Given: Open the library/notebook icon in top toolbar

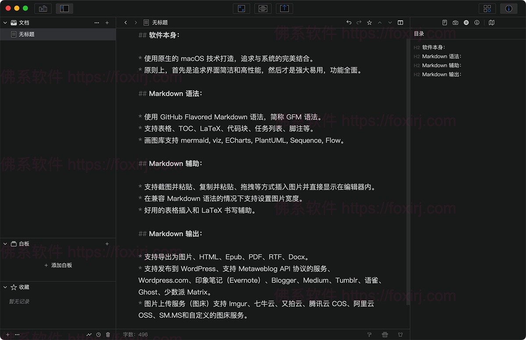Looking at the screenshot, I should [43, 8].
